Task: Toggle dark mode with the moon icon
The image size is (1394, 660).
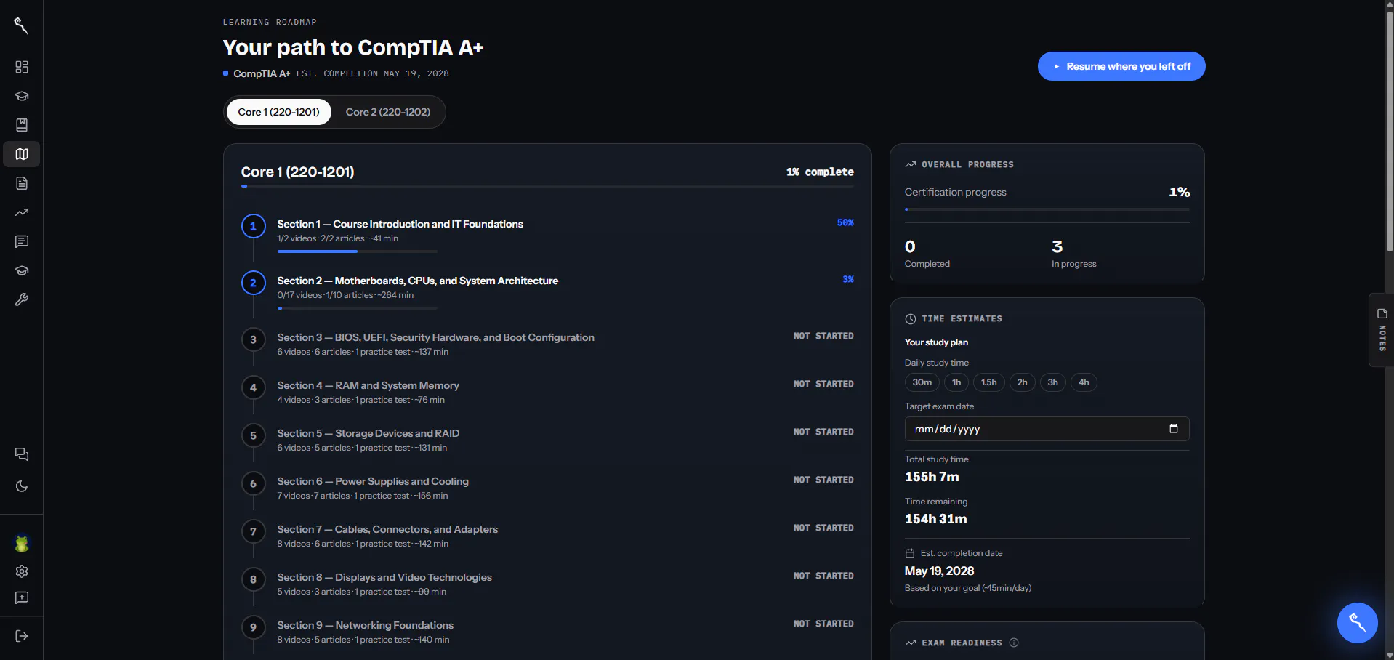Action: pos(22,486)
